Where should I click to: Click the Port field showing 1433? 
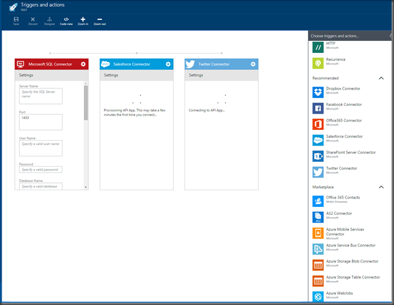coord(41,122)
